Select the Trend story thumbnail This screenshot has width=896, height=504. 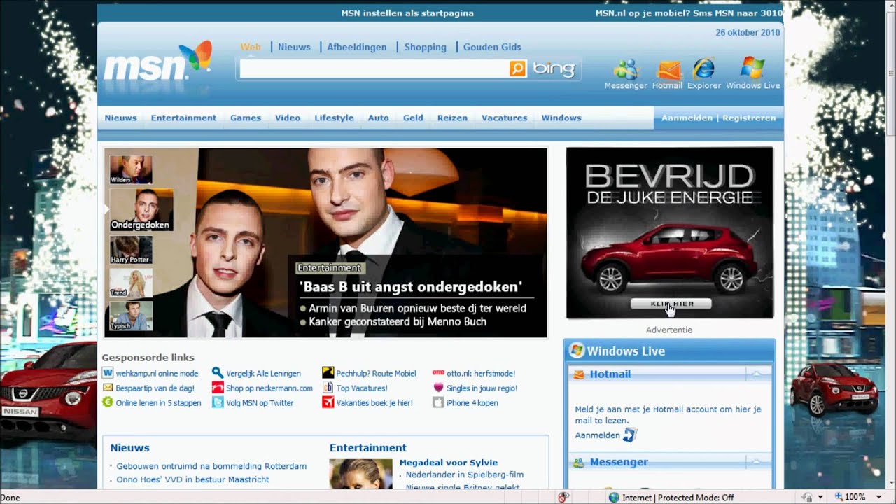[x=131, y=283]
